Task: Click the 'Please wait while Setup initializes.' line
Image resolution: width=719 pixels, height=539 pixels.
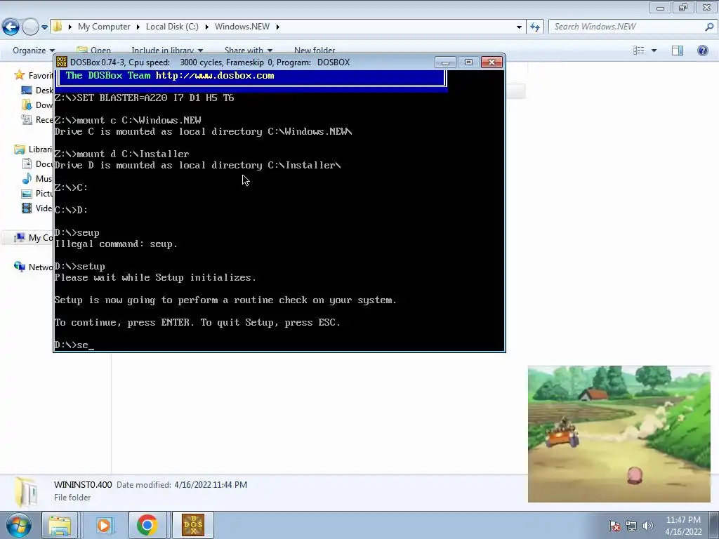Action: coord(155,278)
